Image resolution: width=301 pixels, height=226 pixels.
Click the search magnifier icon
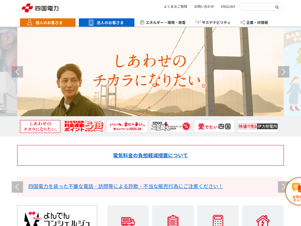277,7
